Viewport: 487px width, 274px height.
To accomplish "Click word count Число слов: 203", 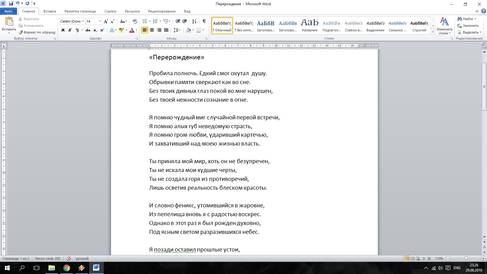I will pos(47,258).
